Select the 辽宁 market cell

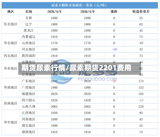tap(28, 24)
